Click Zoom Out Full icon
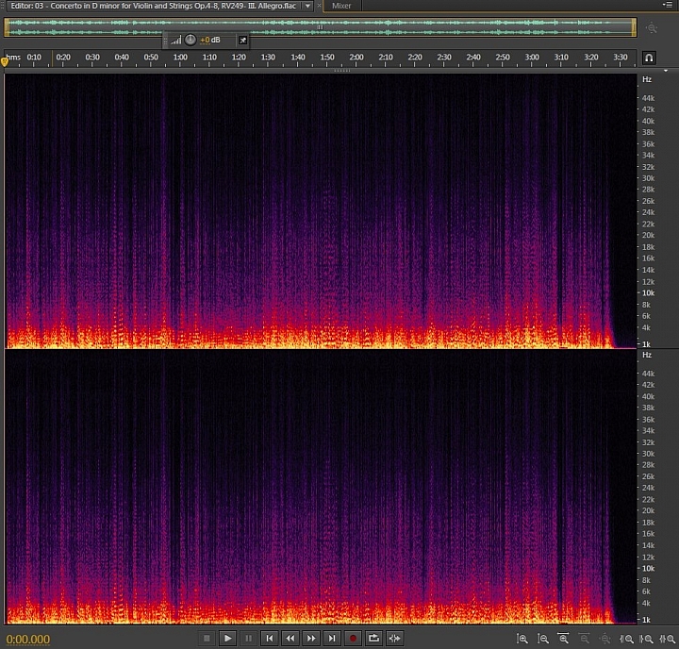This screenshot has height=649, width=679. point(604,639)
